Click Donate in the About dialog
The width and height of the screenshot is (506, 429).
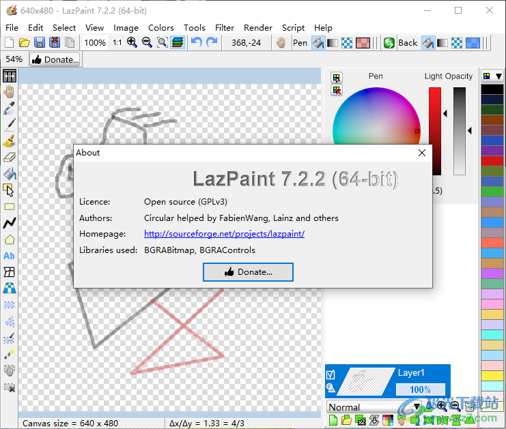(x=248, y=272)
